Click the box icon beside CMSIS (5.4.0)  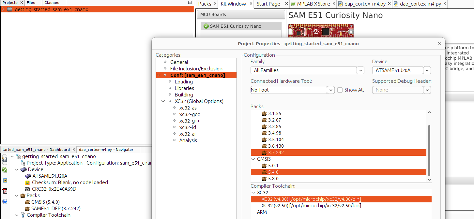coord(27,202)
